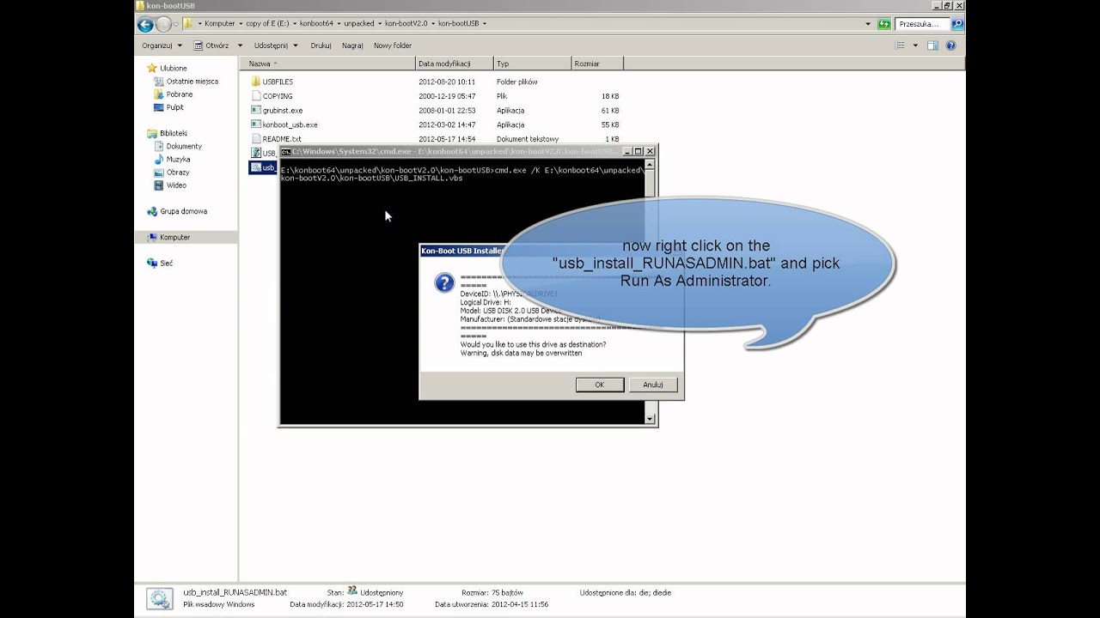1100x618 pixels.
Task: Select konboot_usb.exe application
Action: 284,124
